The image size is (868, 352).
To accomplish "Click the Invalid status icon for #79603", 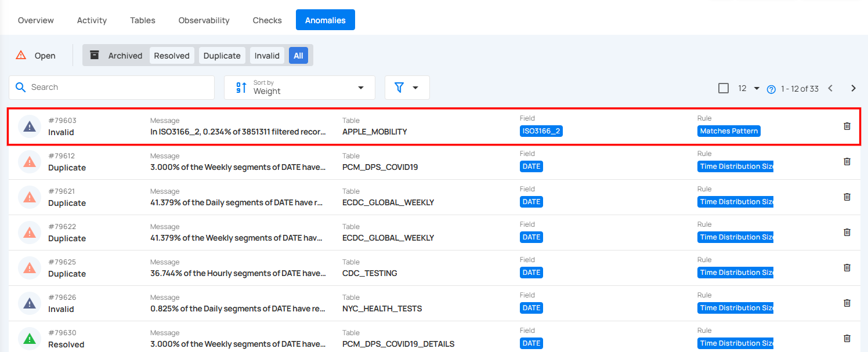I will click(x=30, y=126).
